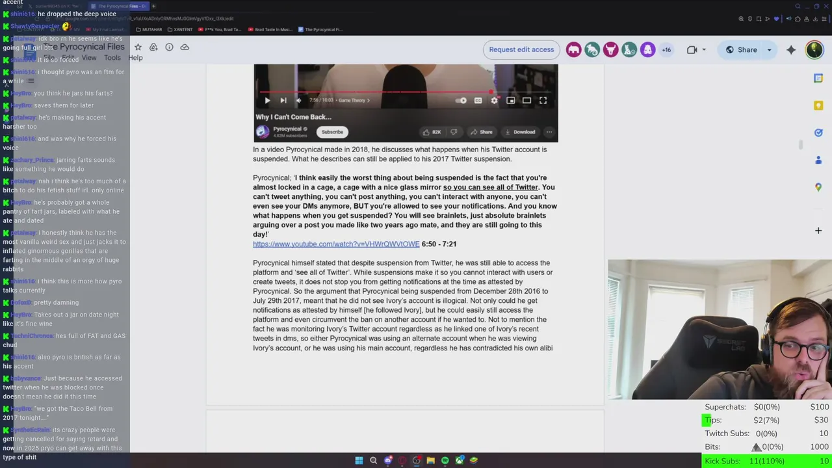Open the document info icon
The image size is (832, 468).
click(x=169, y=47)
